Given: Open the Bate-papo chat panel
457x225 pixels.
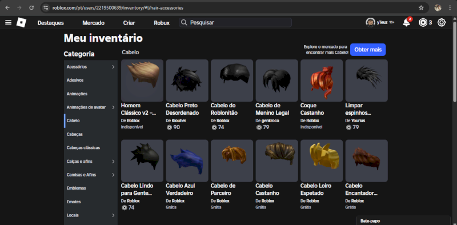Looking at the screenshot, I should tap(403, 220).
